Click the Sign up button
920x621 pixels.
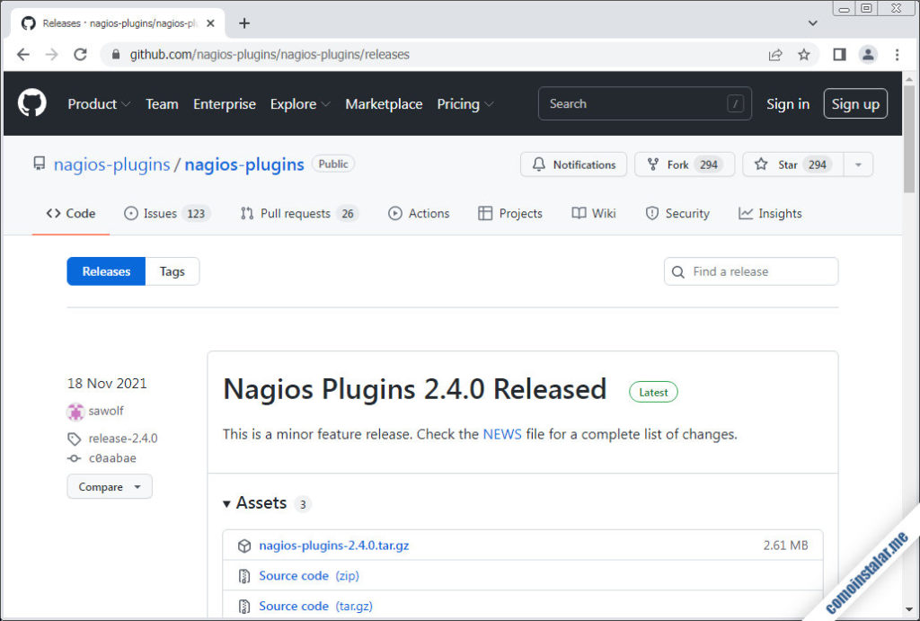tap(854, 103)
